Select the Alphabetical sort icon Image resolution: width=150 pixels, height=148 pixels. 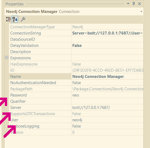15,19
